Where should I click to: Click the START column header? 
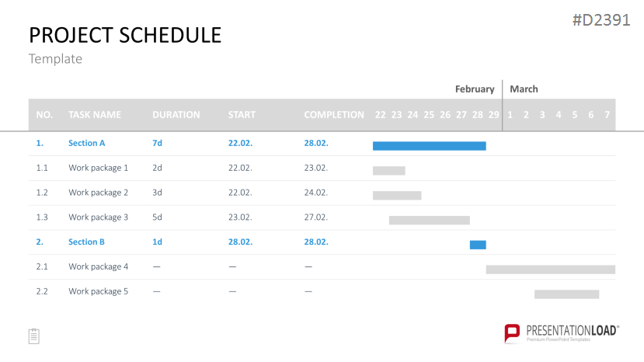(x=242, y=115)
